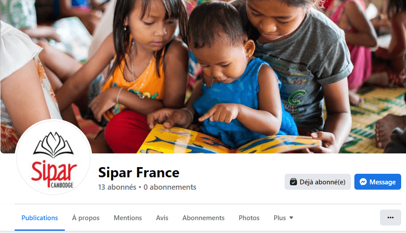The width and height of the screenshot is (406, 233).
Task: Go to the Avis tab
Action: coord(162,218)
